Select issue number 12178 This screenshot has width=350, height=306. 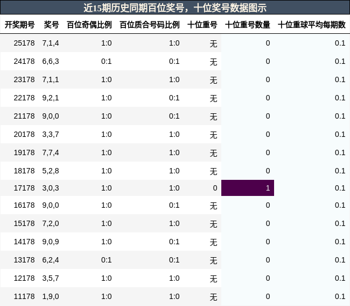coord(24,278)
